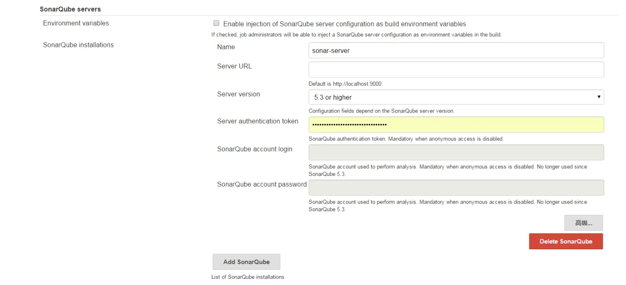Click the 'List of SonarQube installations' text
The image size is (626, 285).
[248, 277]
